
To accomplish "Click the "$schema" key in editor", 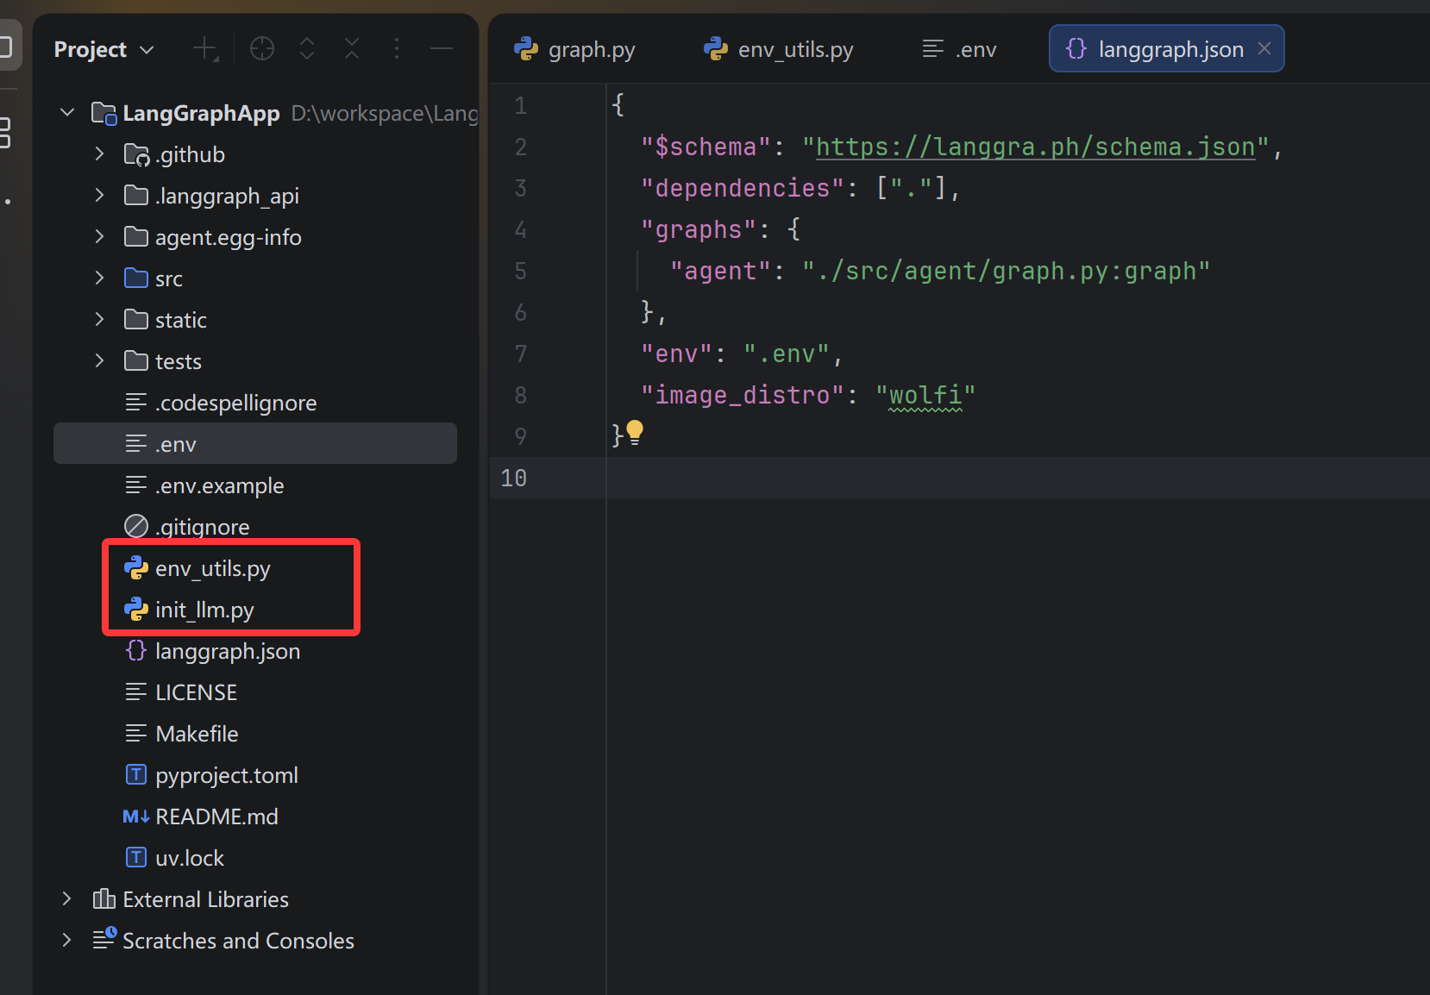I will [706, 147].
